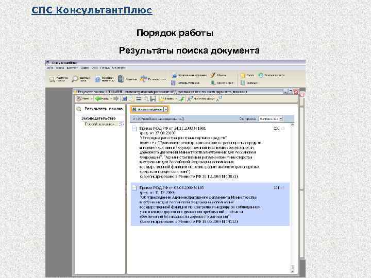Increase font with Увеличить шрифт

(201, 98)
